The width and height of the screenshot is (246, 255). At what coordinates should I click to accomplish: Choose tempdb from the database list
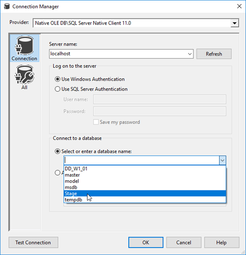pyautogui.click(x=145, y=200)
